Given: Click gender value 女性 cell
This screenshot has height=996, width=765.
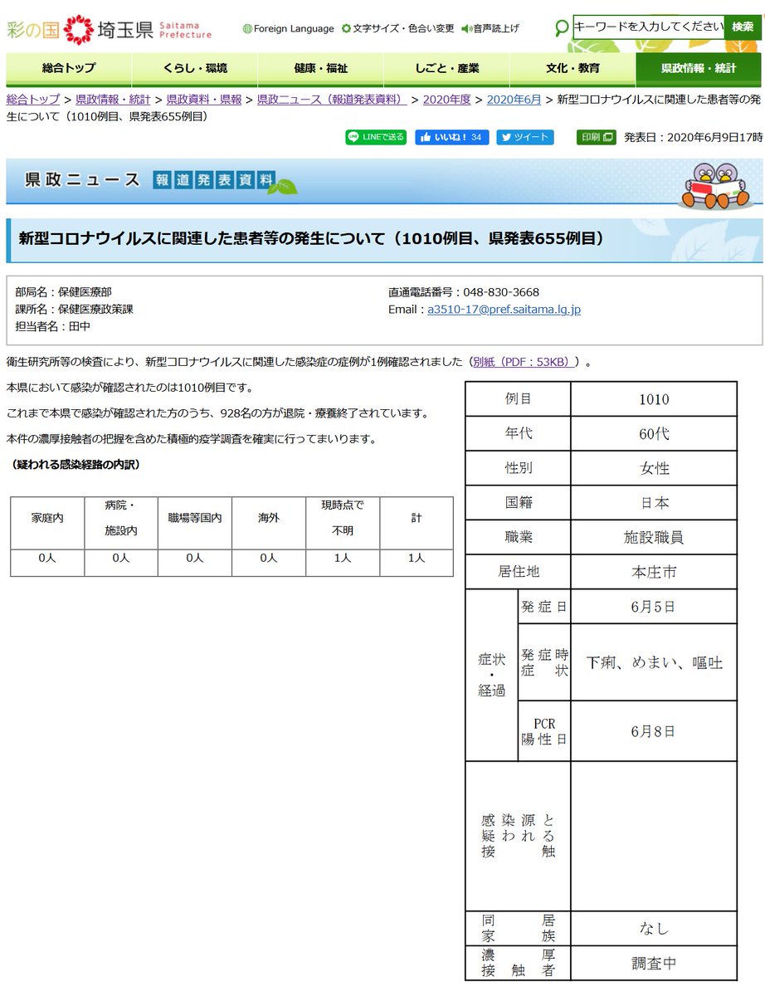Looking at the screenshot, I should pyautogui.click(x=654, y=468).
